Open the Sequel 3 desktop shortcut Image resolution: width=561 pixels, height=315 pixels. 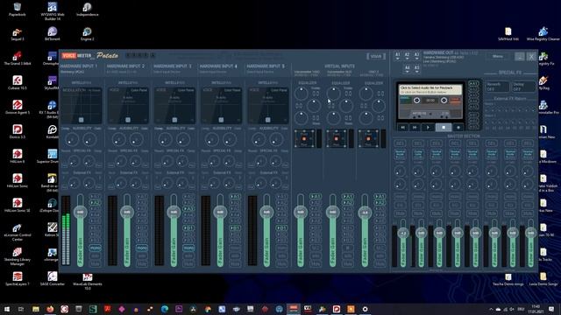(18, 34)
